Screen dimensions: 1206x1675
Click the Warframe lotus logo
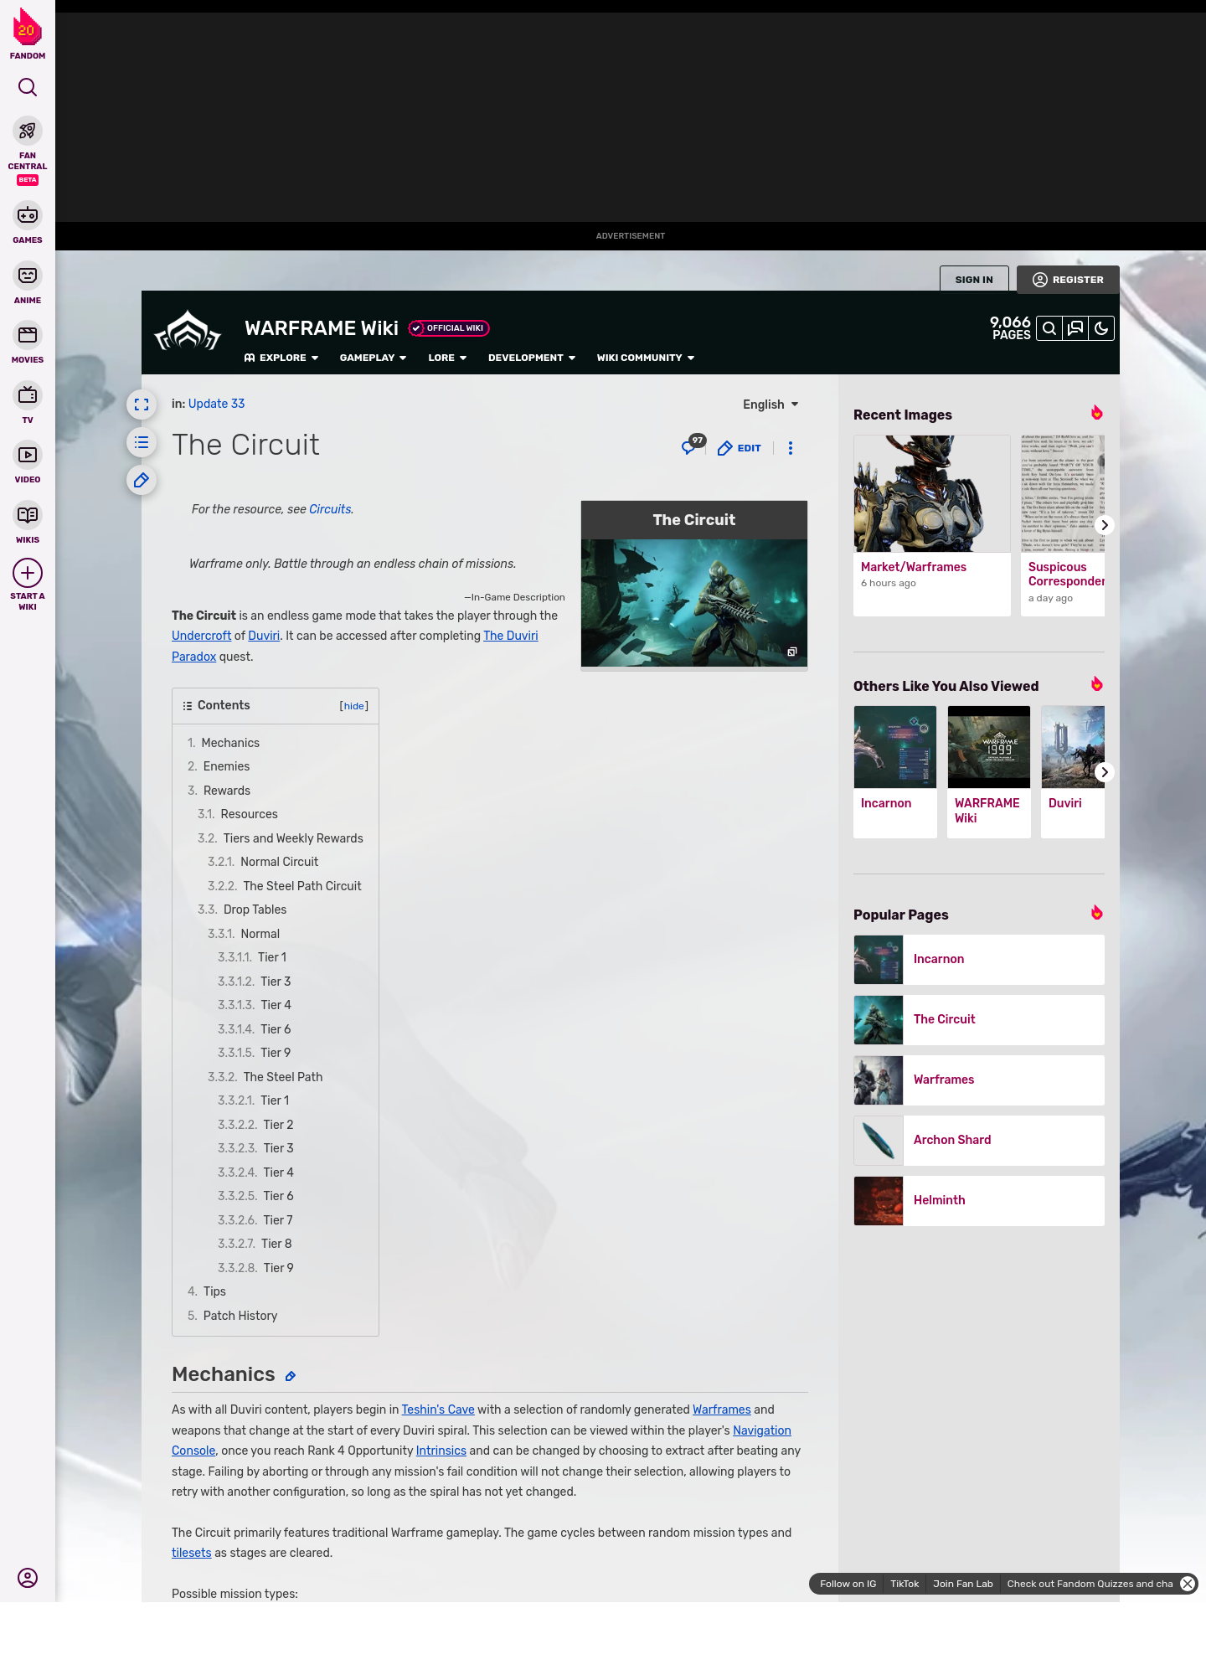188,332
